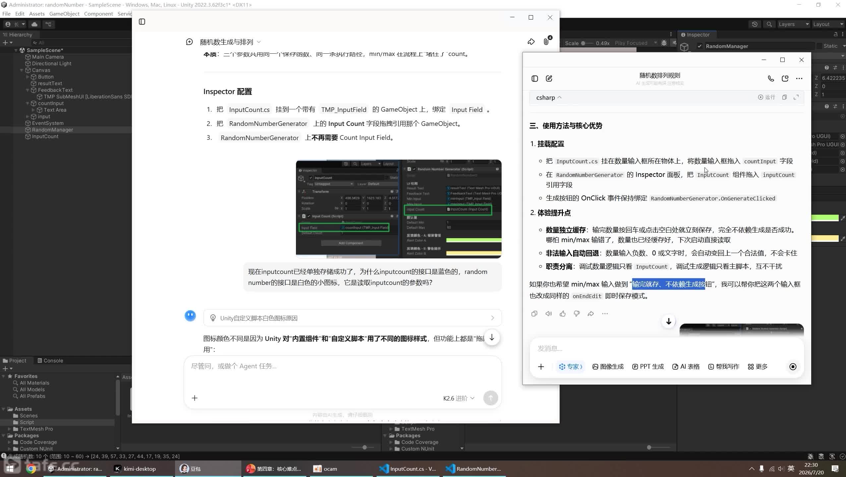Add file in Doubao message box
This screenshot has height=477, width=846.
541,367
